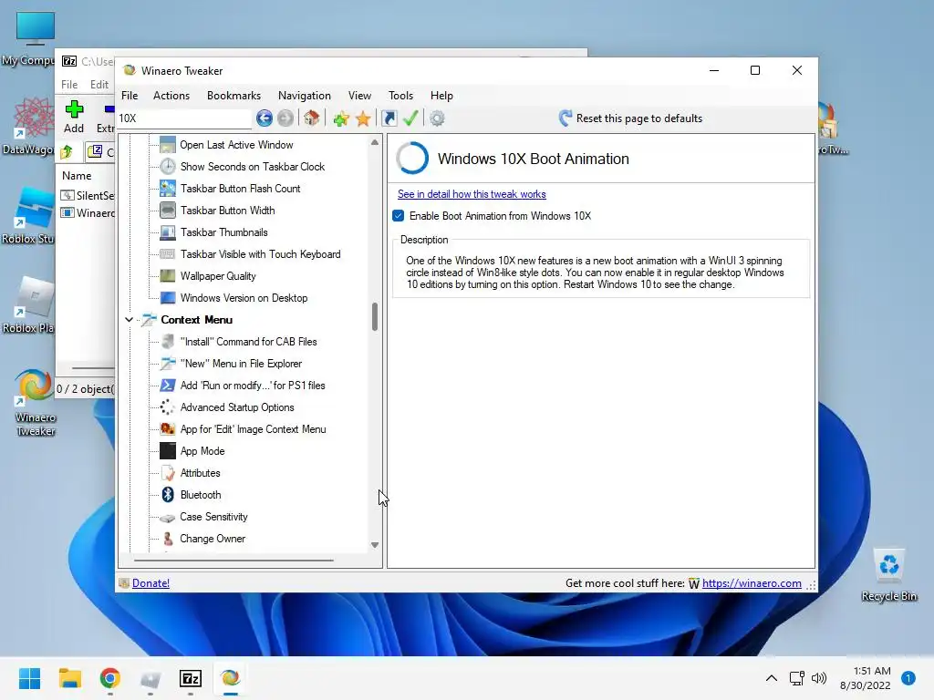Open the File menu in Winaero Tweaker
This screenshot has width=934, height=700.
pos(130,95)
